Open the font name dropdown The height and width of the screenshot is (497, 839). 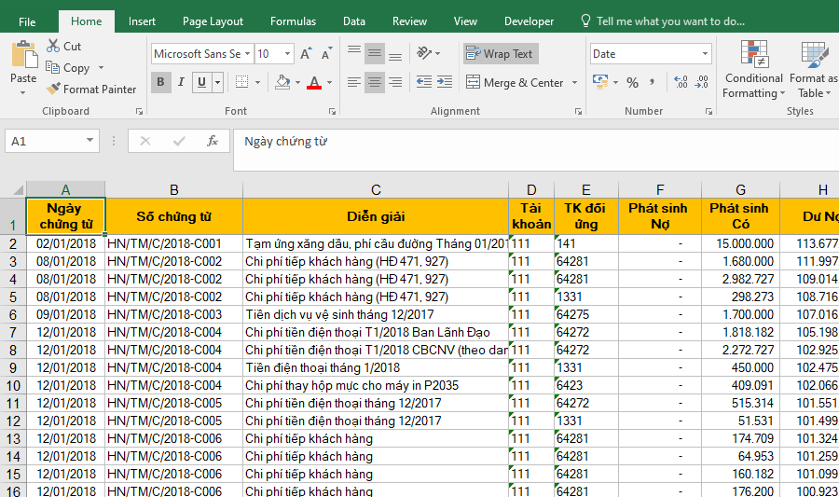click(248, 54)
